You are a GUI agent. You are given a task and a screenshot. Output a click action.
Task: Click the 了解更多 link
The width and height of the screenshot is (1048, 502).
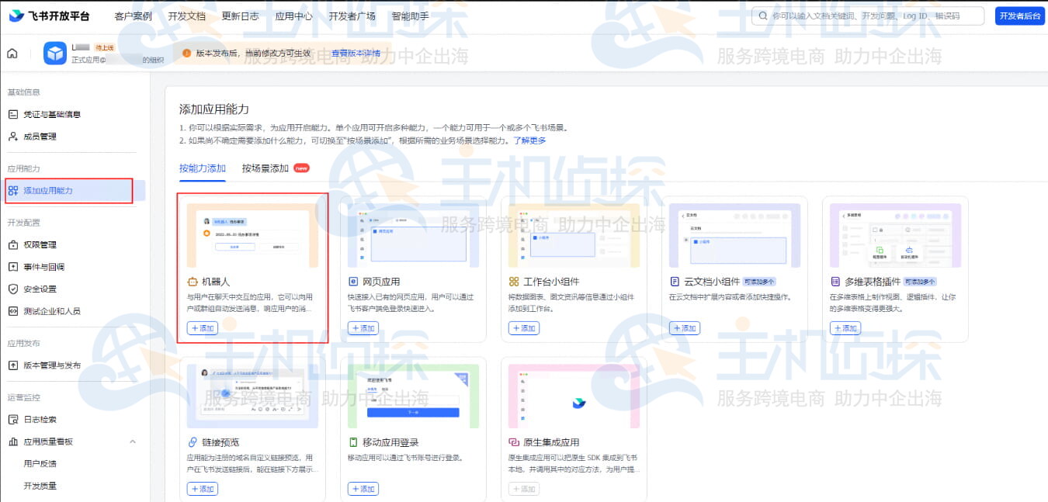point(529,140)
